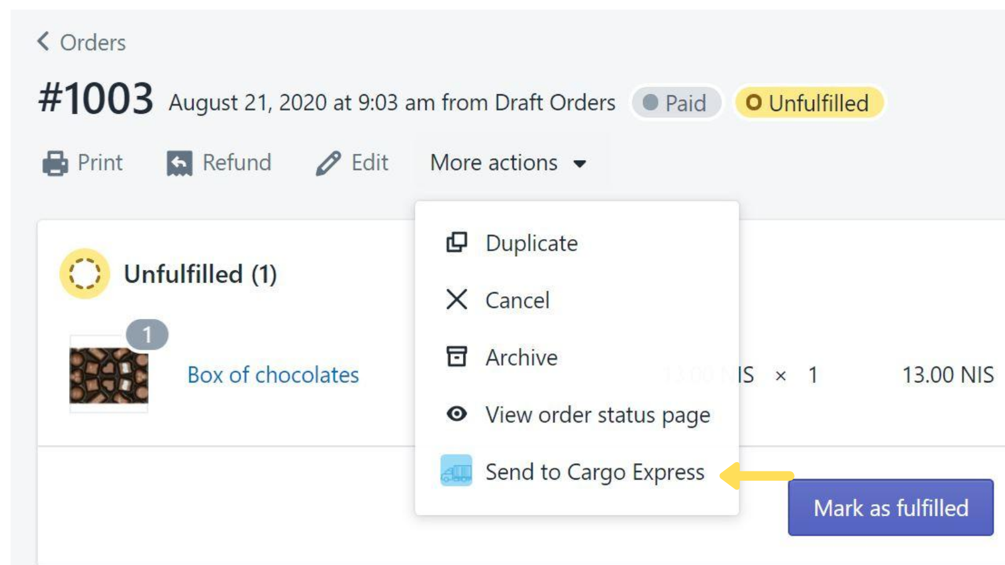Screen dimensions: 1005x565
Task: Choose Send to Cargo Express from the menu
Action: coord(594,471)
